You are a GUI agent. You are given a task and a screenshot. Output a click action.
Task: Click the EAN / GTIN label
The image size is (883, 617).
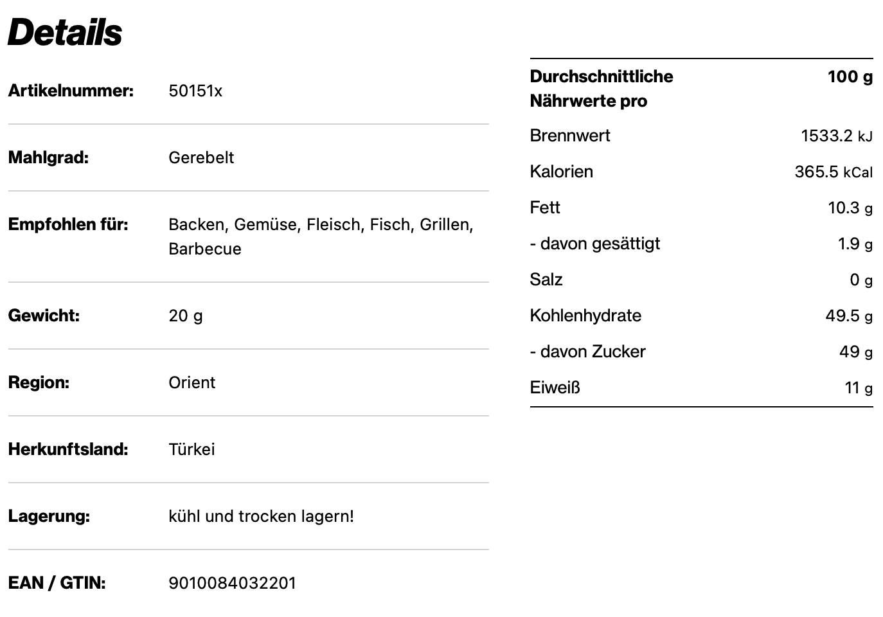point(57,583)
